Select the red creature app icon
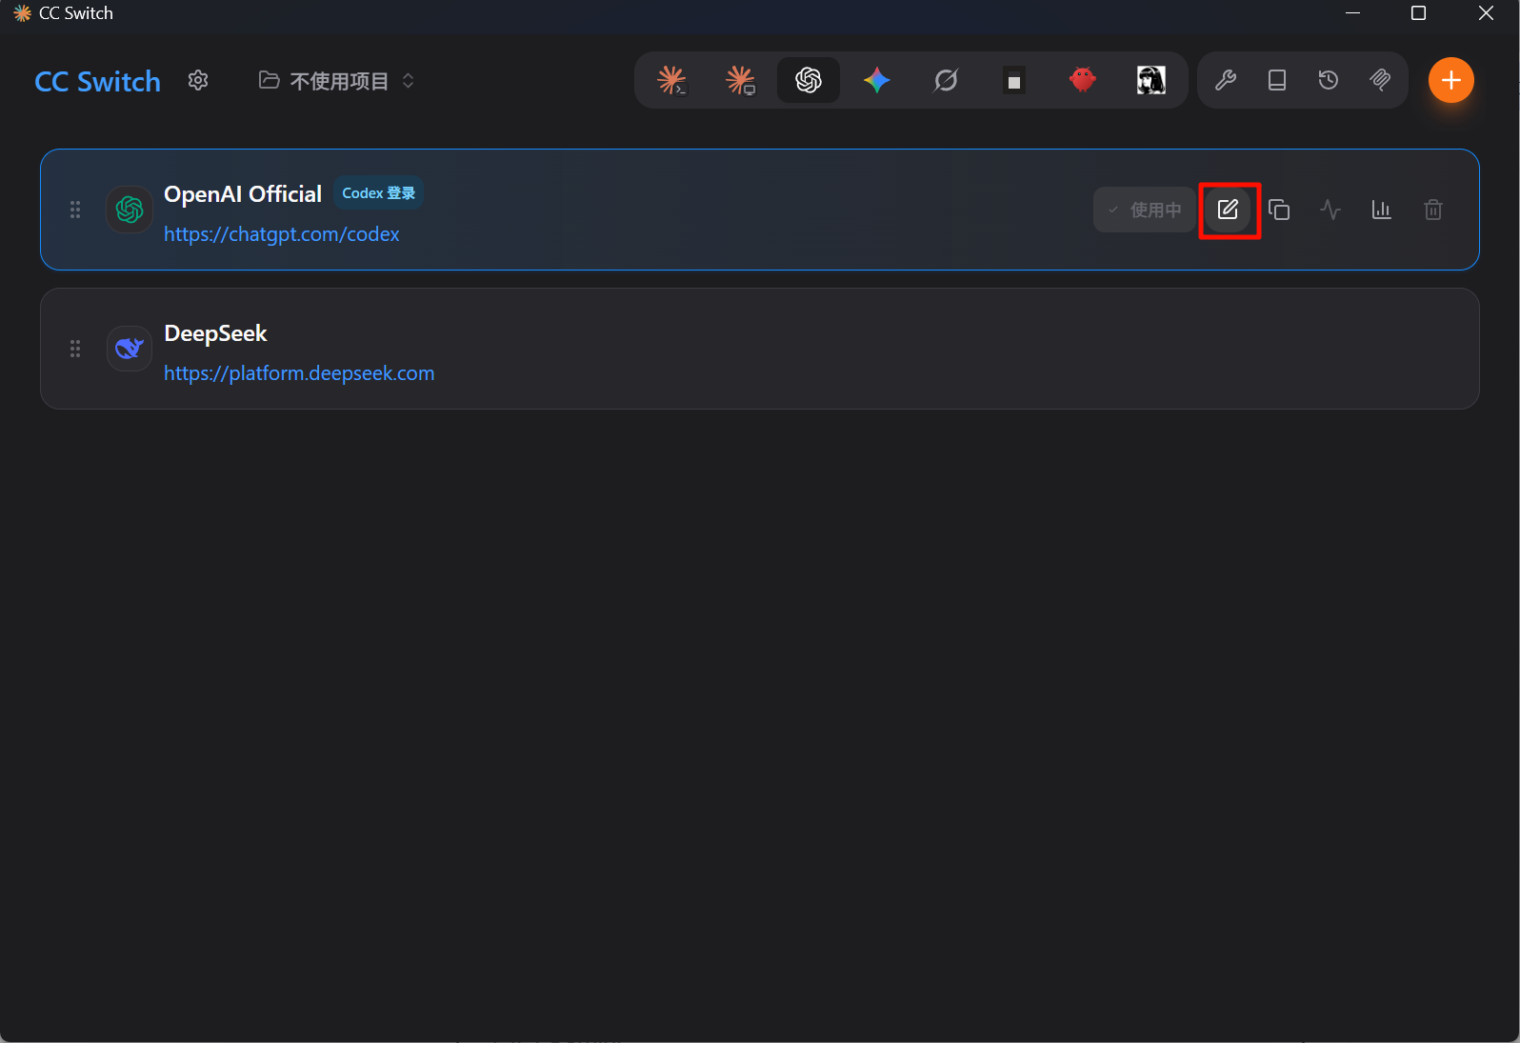 tap(1083, 80)
